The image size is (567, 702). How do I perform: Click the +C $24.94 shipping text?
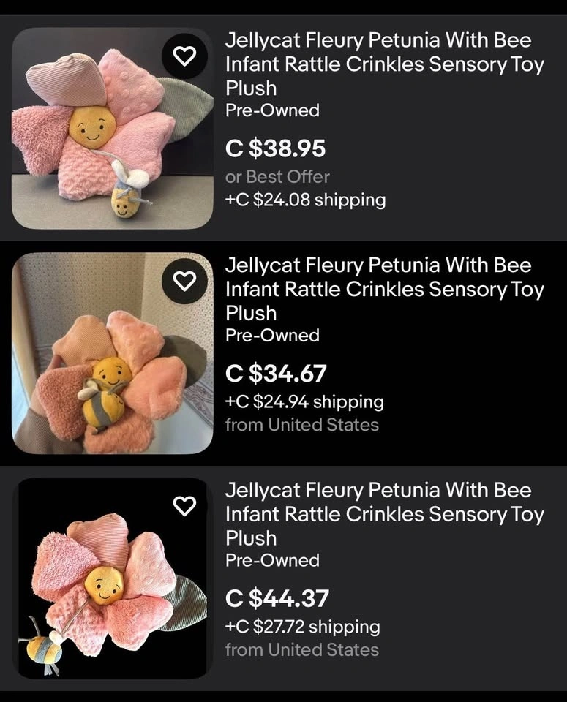click(x=304, y=401)
